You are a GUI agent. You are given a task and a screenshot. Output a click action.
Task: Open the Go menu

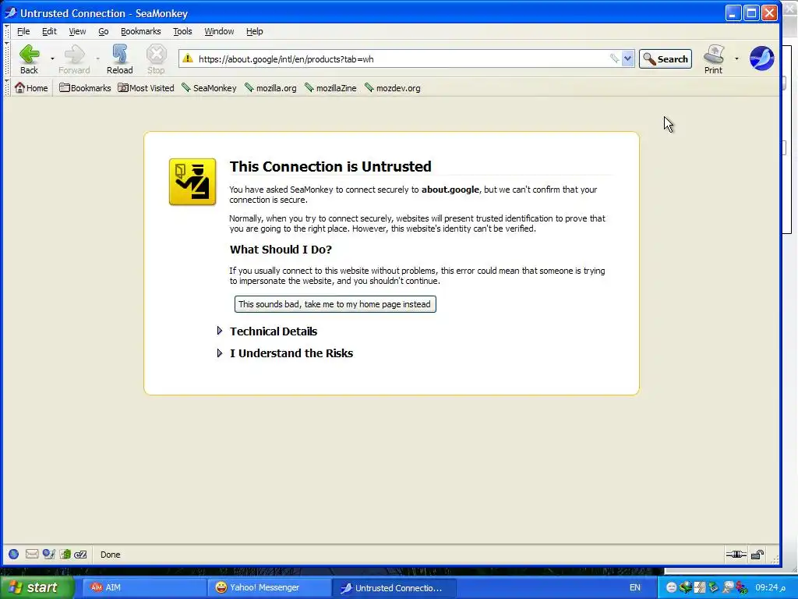coord(104,31)
